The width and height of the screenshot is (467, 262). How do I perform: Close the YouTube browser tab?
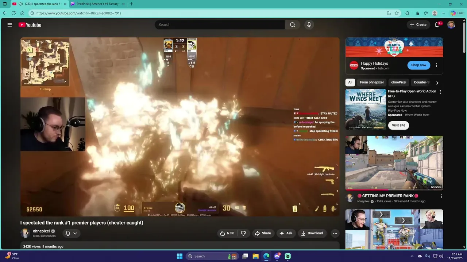pyautogui.click(x=65, y=4)
